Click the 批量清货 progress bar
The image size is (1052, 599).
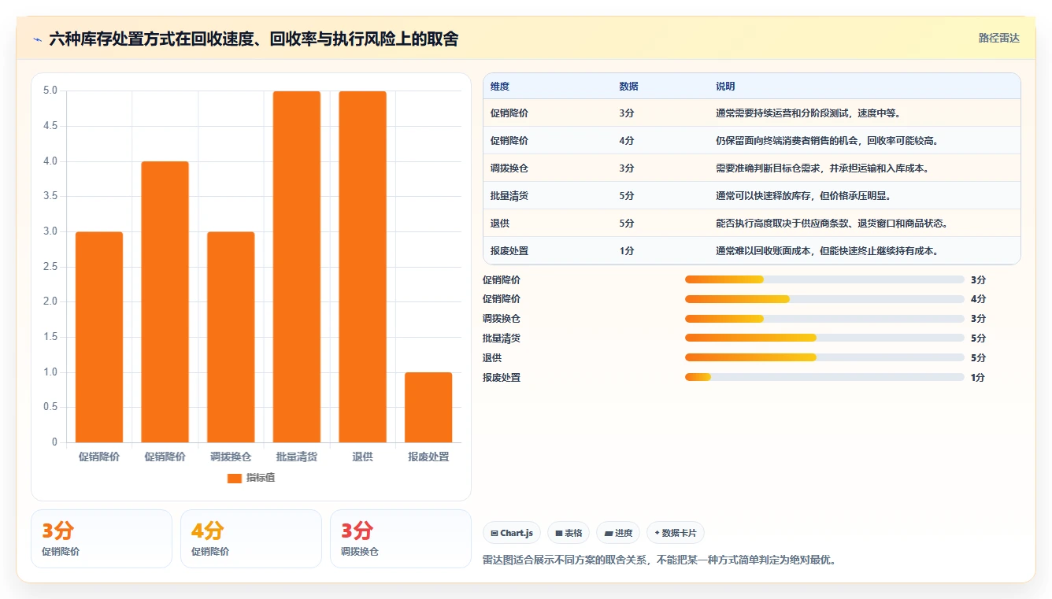pos(824,338)
